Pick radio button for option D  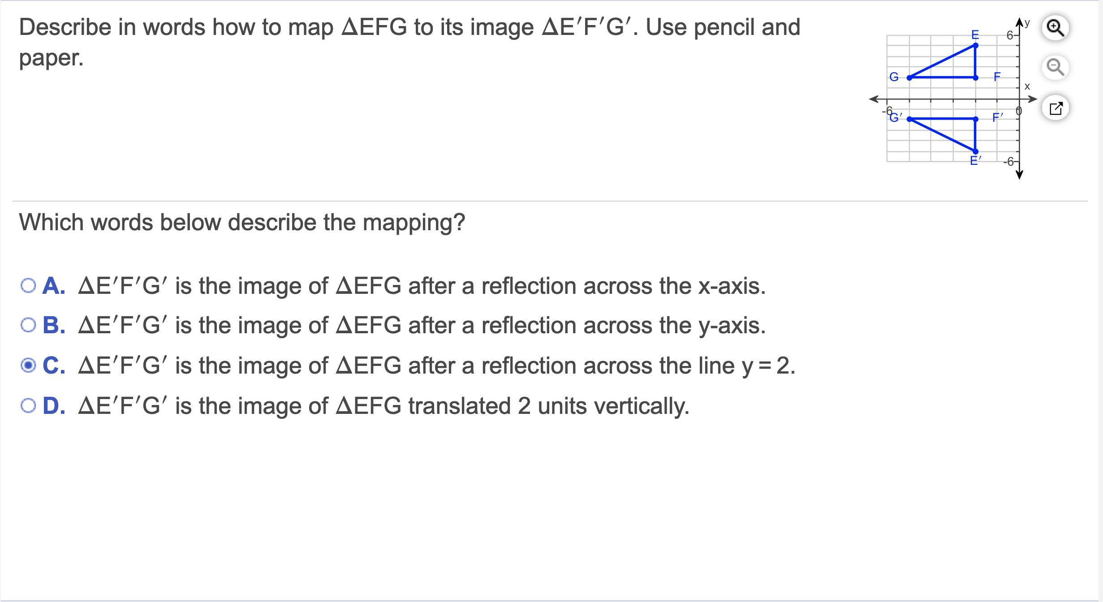point(28,406)
